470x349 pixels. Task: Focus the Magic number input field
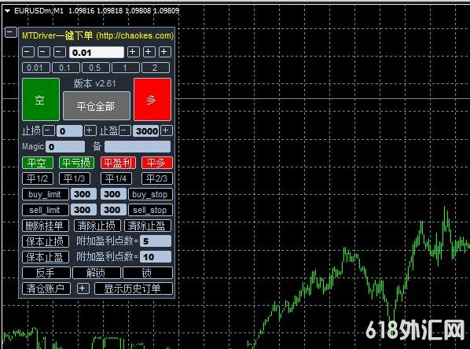65,147
